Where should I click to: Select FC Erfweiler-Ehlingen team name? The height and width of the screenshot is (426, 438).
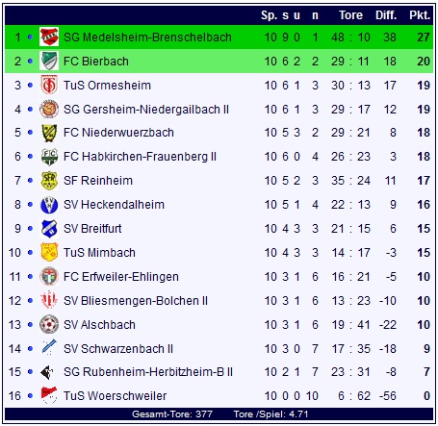(121, 277)
